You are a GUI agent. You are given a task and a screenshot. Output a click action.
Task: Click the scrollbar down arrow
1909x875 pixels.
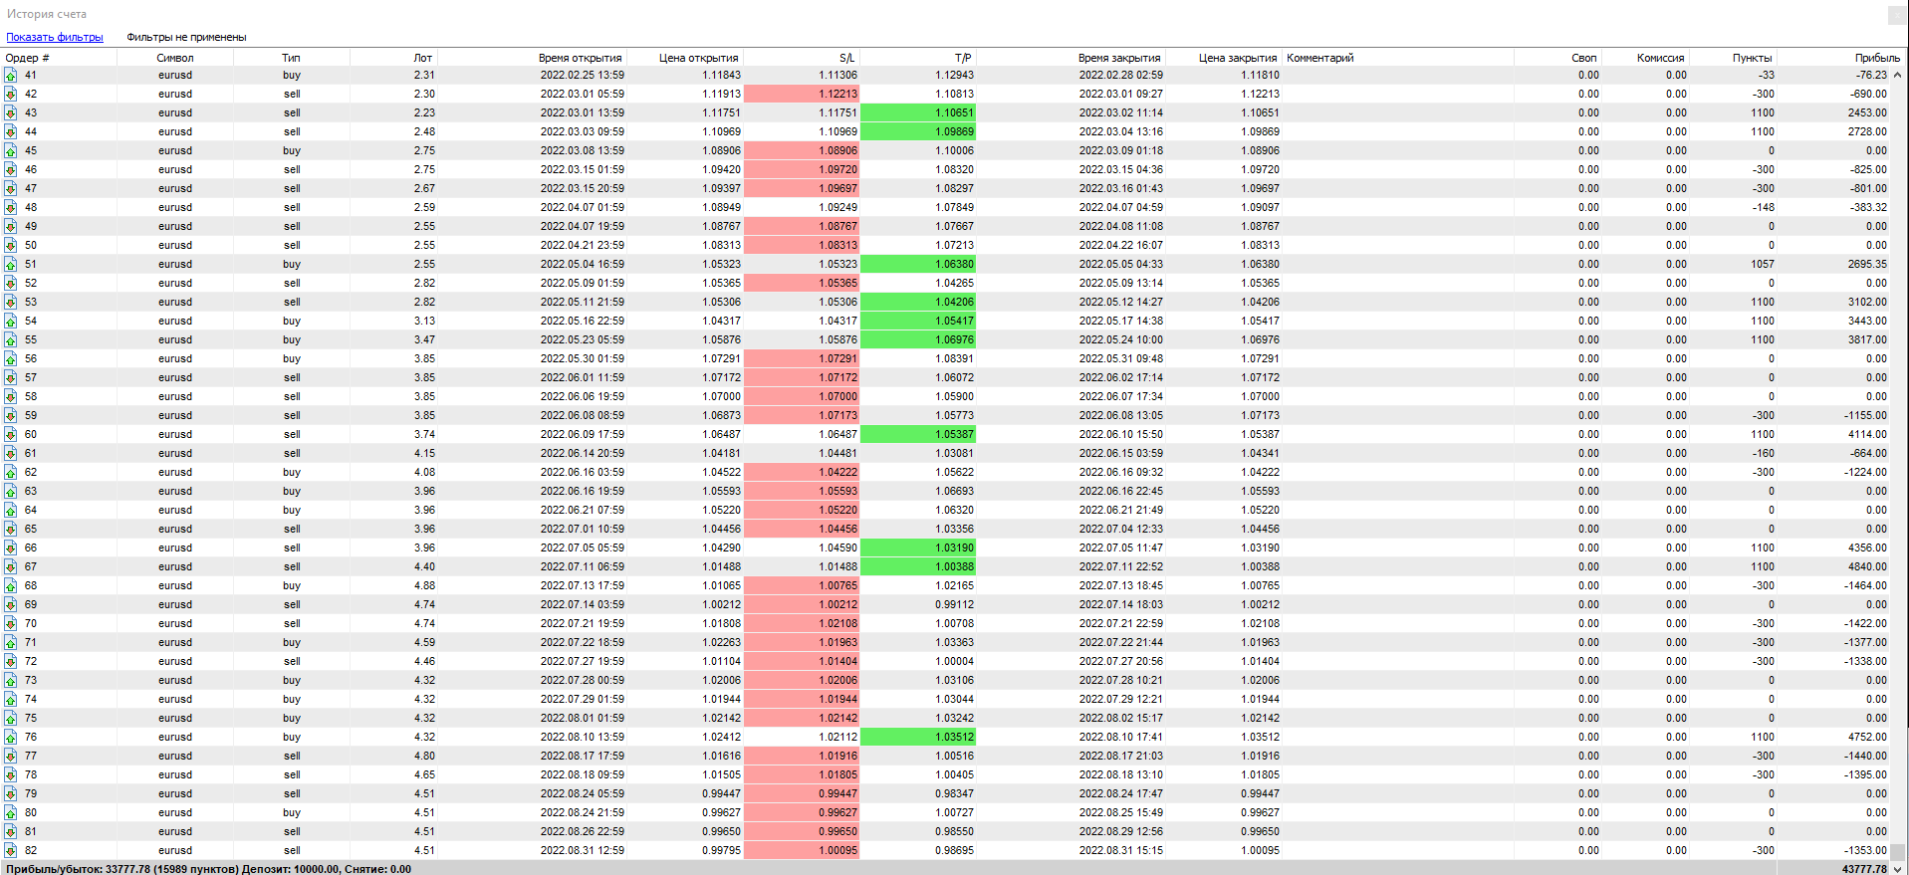point(1897,868)
